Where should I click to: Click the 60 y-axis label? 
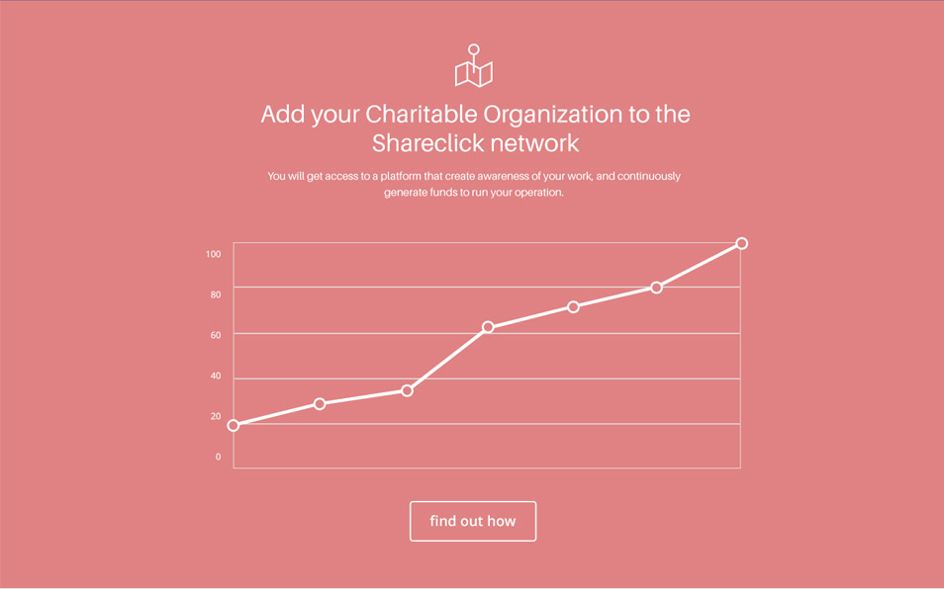click(216, 335)
